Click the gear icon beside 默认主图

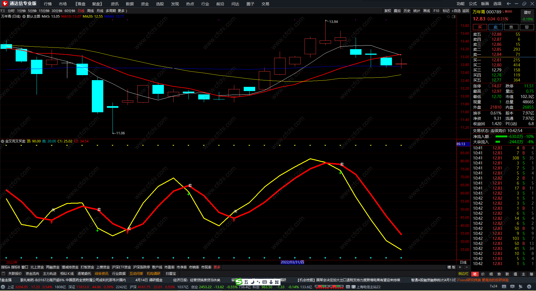coord(24,16)
